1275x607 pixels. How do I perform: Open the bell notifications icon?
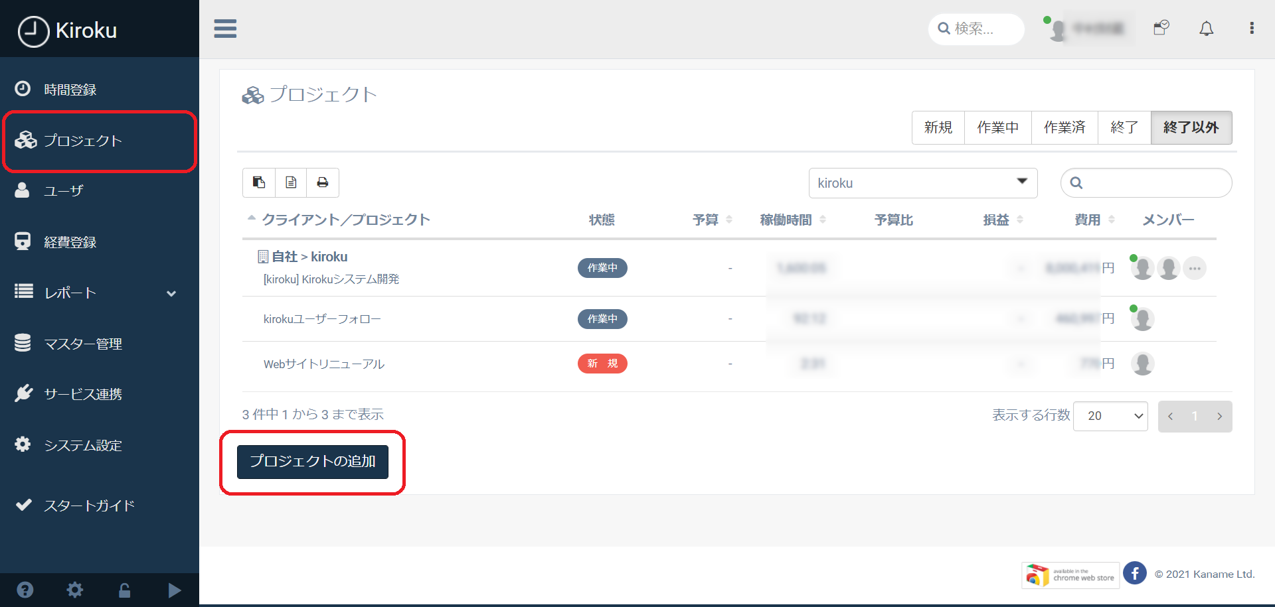1207,29
